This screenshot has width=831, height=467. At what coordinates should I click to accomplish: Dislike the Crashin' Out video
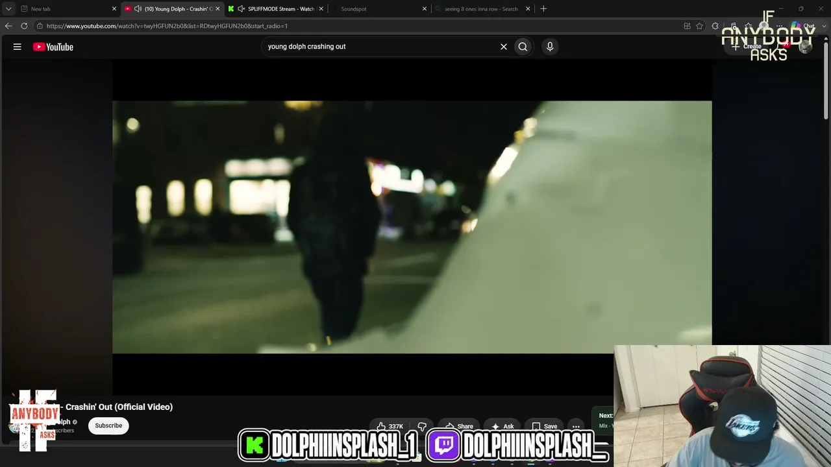(x=422, y=426)
